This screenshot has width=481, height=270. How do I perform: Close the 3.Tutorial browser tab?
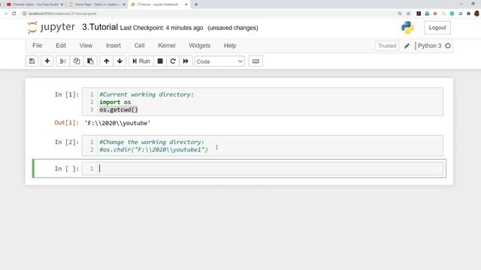coord(186,4)
